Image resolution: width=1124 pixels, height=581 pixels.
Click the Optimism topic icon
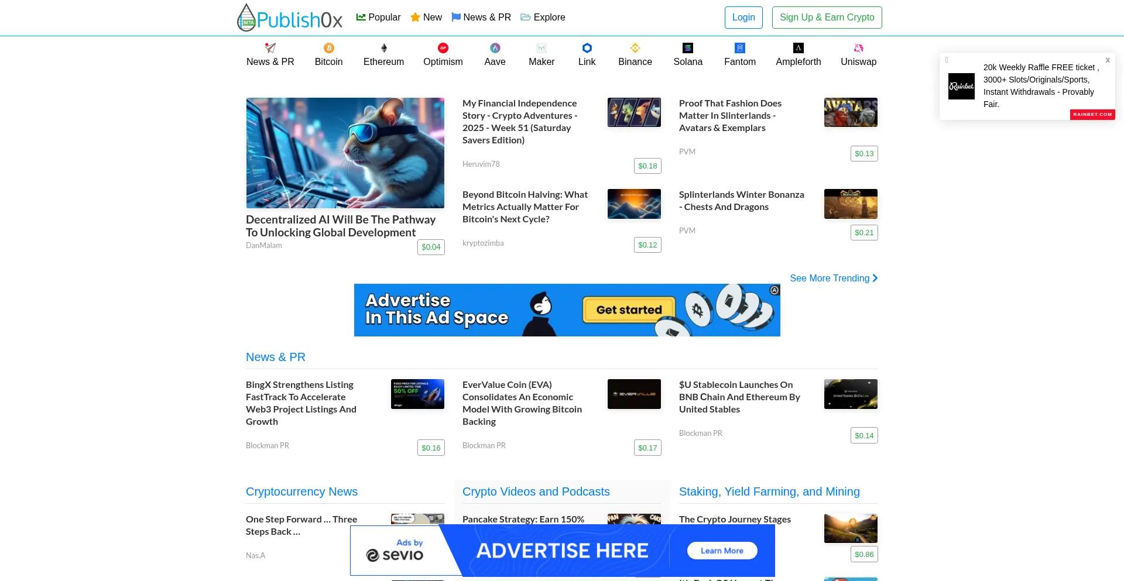point(443,48)
